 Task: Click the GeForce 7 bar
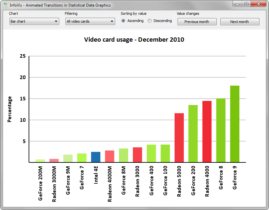pos(82,158)
